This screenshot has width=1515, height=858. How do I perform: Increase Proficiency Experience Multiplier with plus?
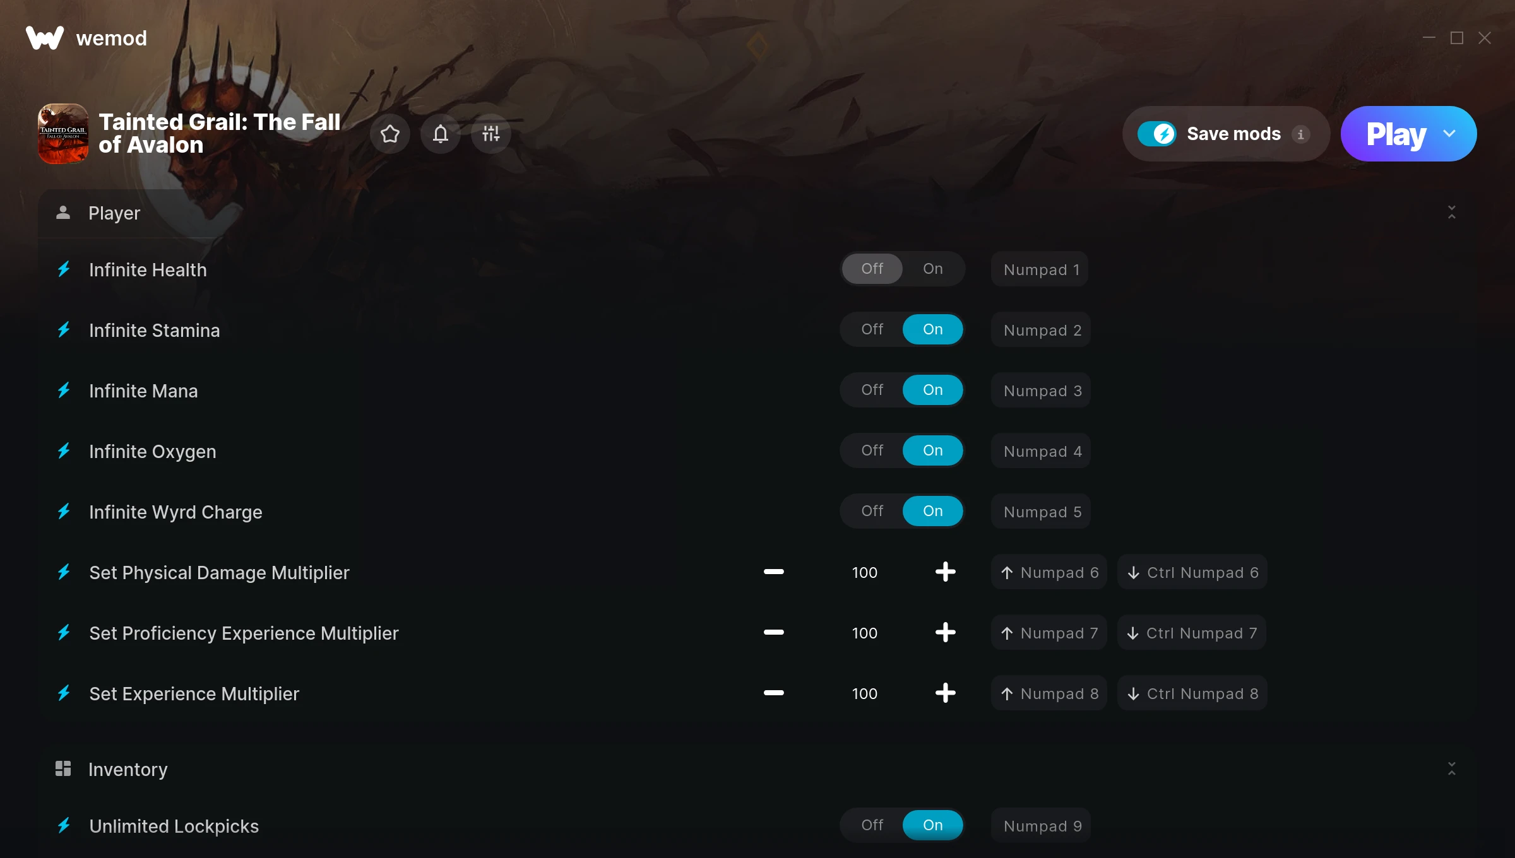tap(945, 633)
